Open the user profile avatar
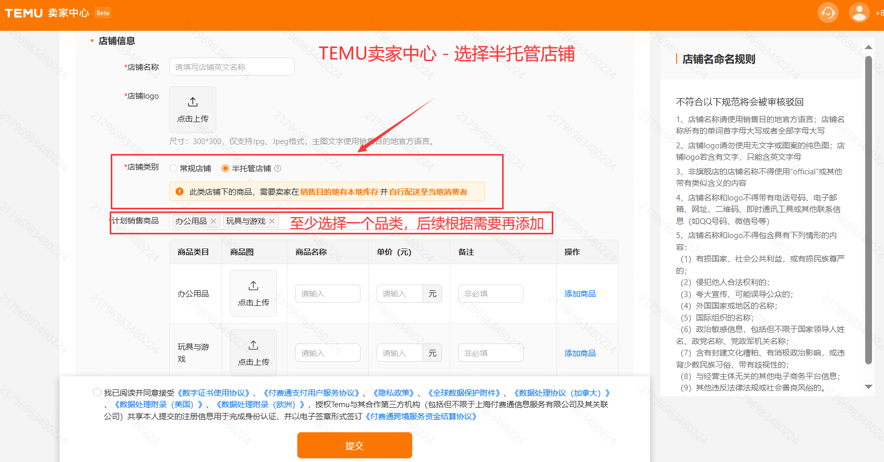Viewport: 884px width, 462px height. pos(859,13)
